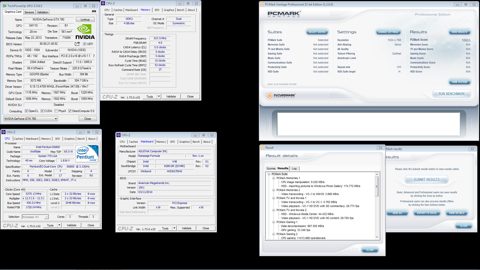Screen dimensions: 480x270
Task: Open the NVIDIA GeForce GTX 780 GPU dropdown
Action: (31, 119)
